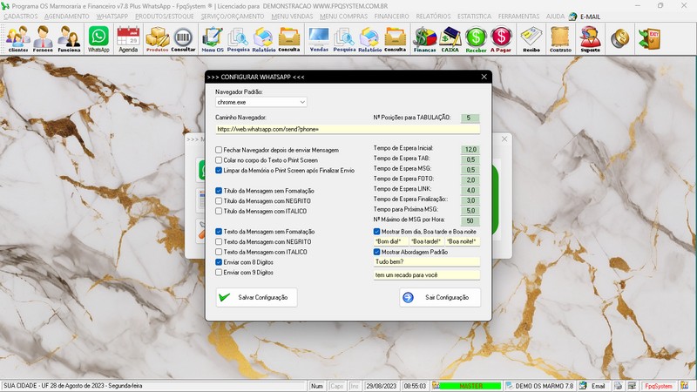The height and width of the screenshot is (392, 697).
Task: Open the Funciona employees icon
Action: pos(69,39)
